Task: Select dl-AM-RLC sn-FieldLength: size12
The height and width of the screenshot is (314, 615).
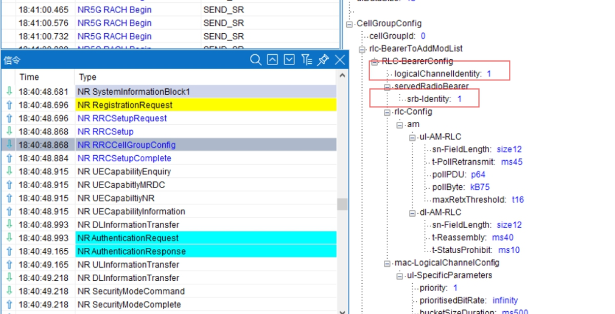Action: click(x=477, y=225)
